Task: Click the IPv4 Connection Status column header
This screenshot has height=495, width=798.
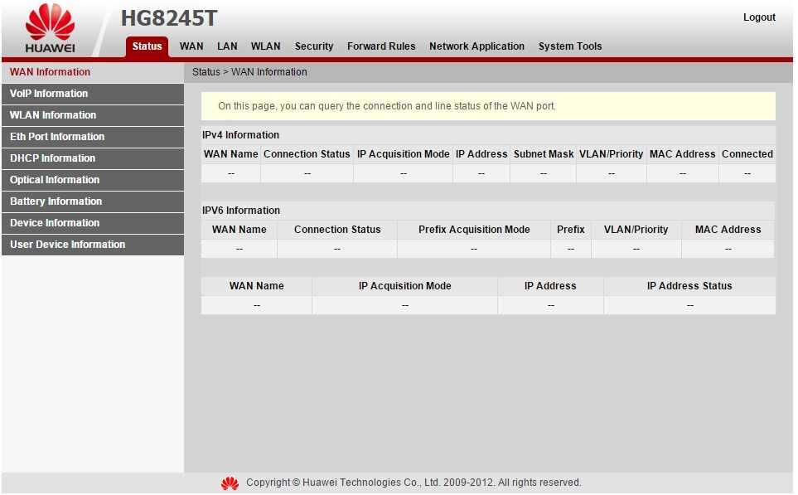Action: point(307,154)
